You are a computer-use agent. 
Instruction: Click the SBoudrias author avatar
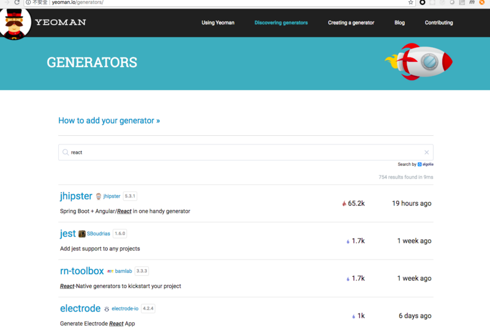(82, 234)
